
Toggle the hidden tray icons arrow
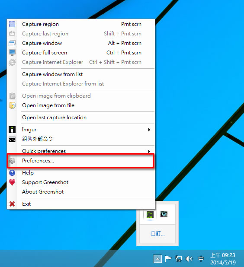click(x=157, y=259)
